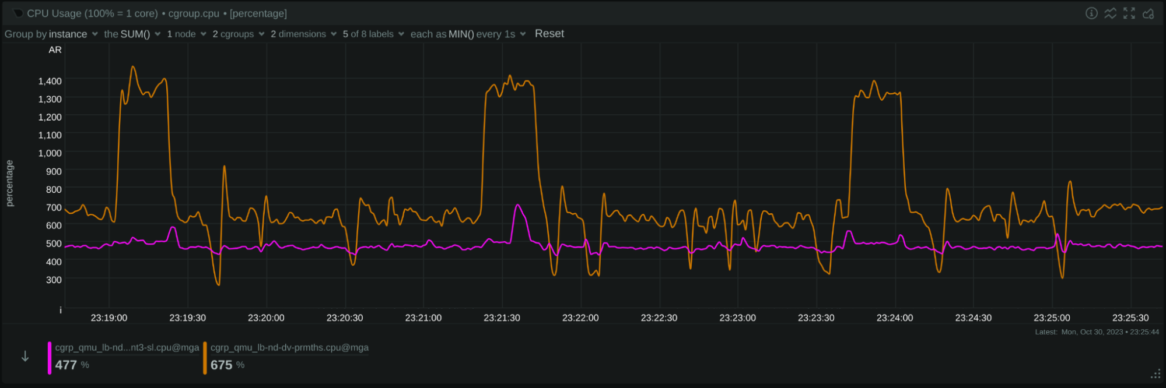Toggle the cgrp_qmu_lb-nd-dv-prmths.cpu@mga legend series

pyautogui.click(x=289, y=348)
